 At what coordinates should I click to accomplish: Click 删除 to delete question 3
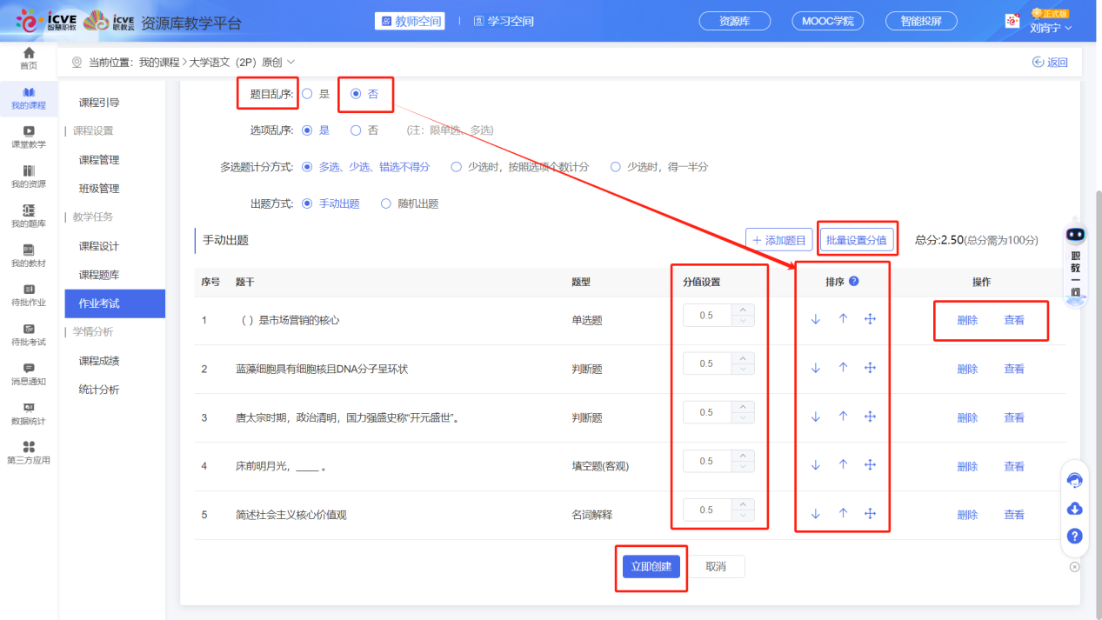click(x=966, y=417)
